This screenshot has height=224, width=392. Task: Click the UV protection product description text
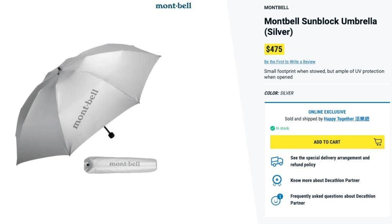(324, 74)
